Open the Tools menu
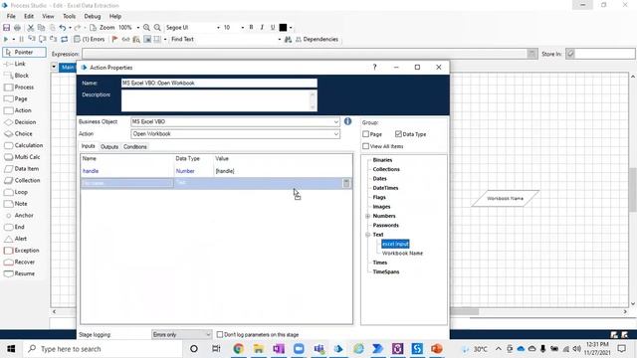Screen dimensions: 637x358 [69, 16]
